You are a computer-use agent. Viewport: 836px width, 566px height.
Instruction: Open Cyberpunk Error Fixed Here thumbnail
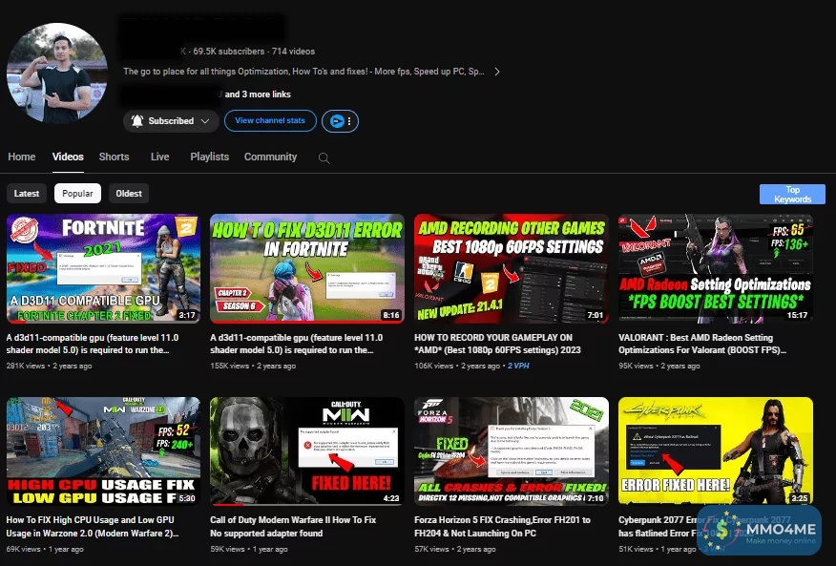(716, 451)
